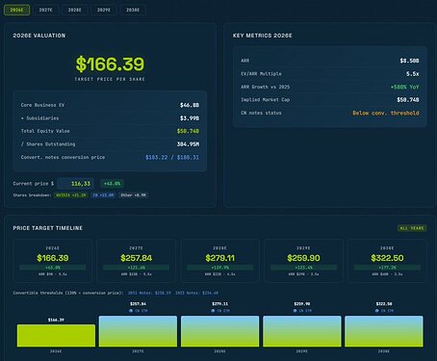Click the +177.2% badge on the 2030E card
The width and height of the screenshot is (437, 361).
(387, 268)
